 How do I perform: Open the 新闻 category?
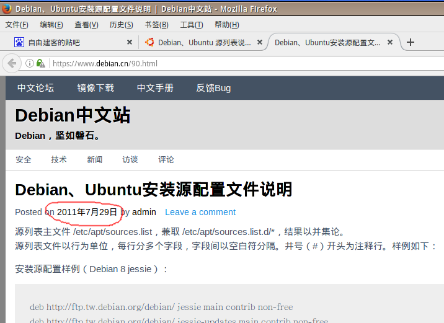tap(95, 160)
